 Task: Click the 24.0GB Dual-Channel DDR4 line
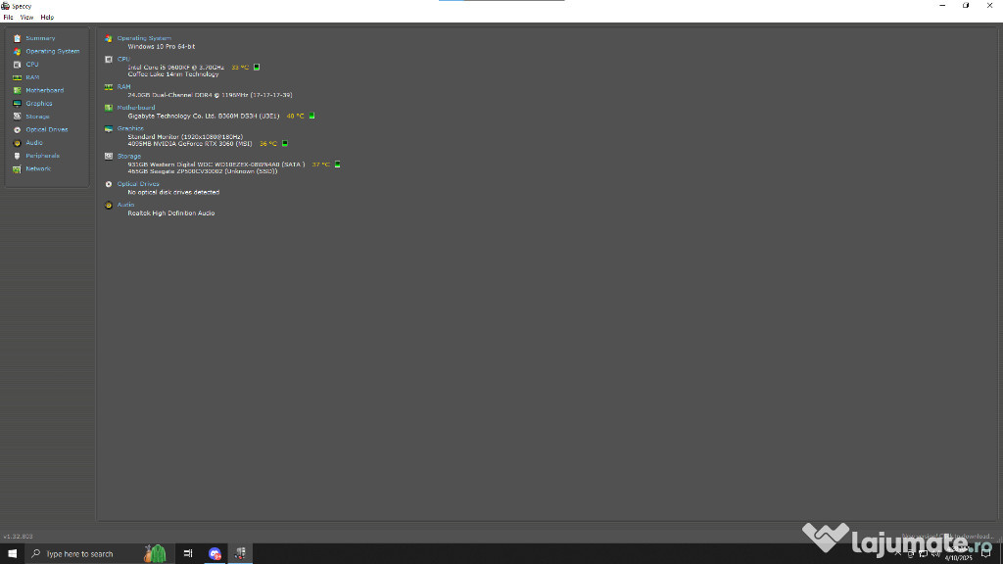click(x=210, y=95)
